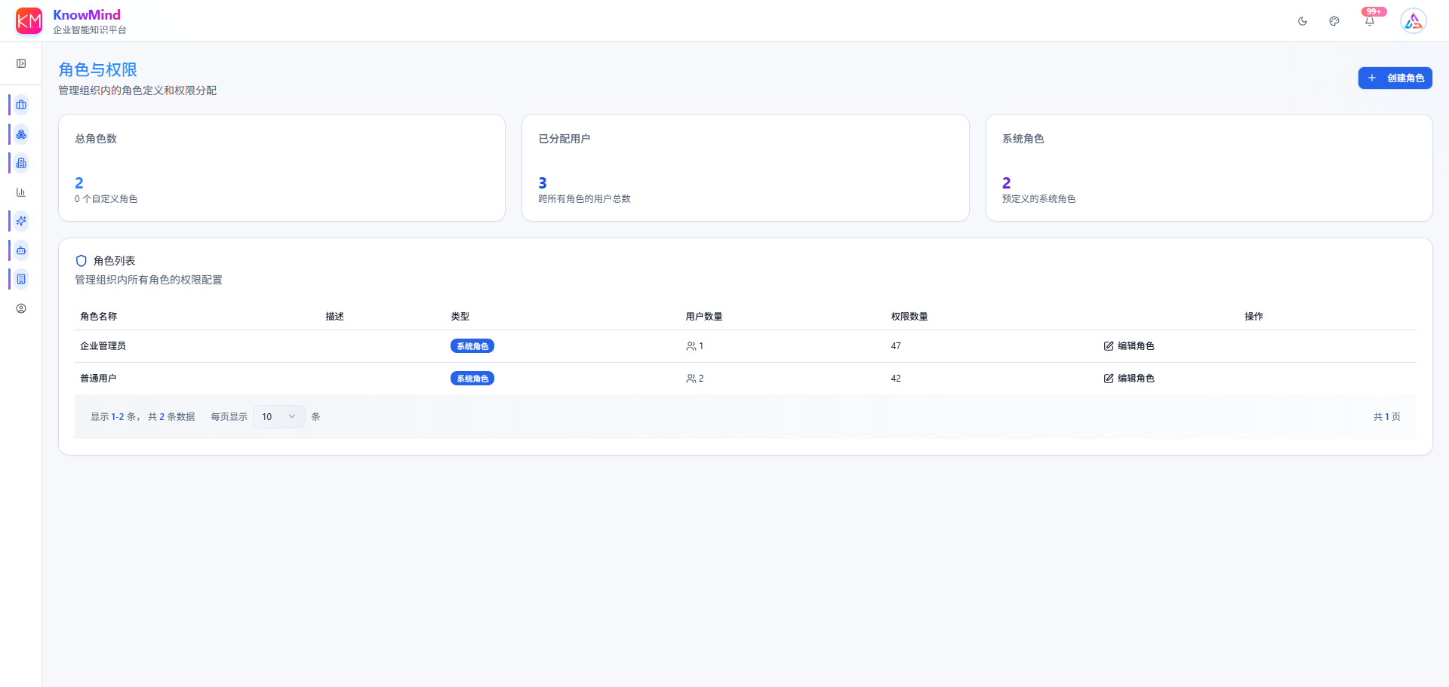
Task: Click the 角色与权限 page title
Action: click(x=98, y=69)
